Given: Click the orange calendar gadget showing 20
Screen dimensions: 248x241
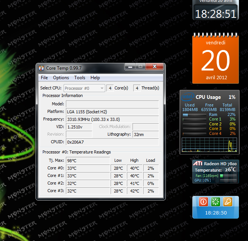Looking at the screenshot, I should [x=215, y=58].
